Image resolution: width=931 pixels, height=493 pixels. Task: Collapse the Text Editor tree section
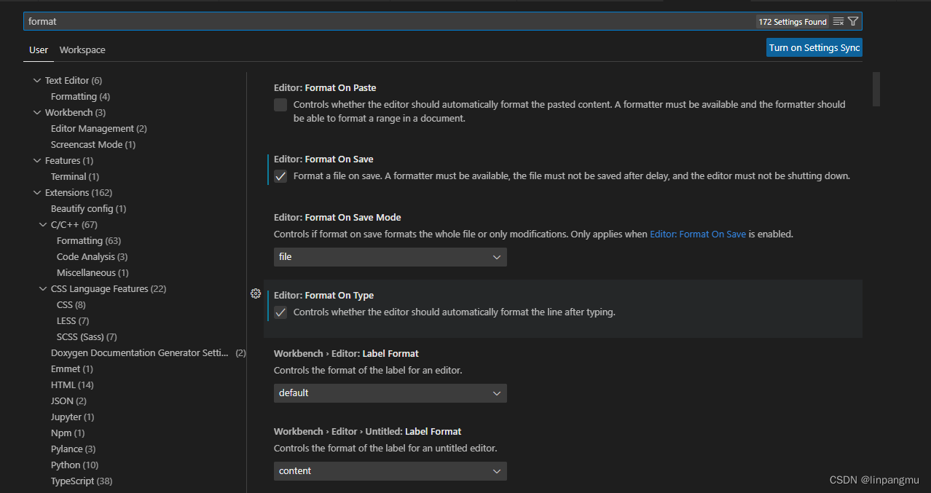click(x=38, y=81)
